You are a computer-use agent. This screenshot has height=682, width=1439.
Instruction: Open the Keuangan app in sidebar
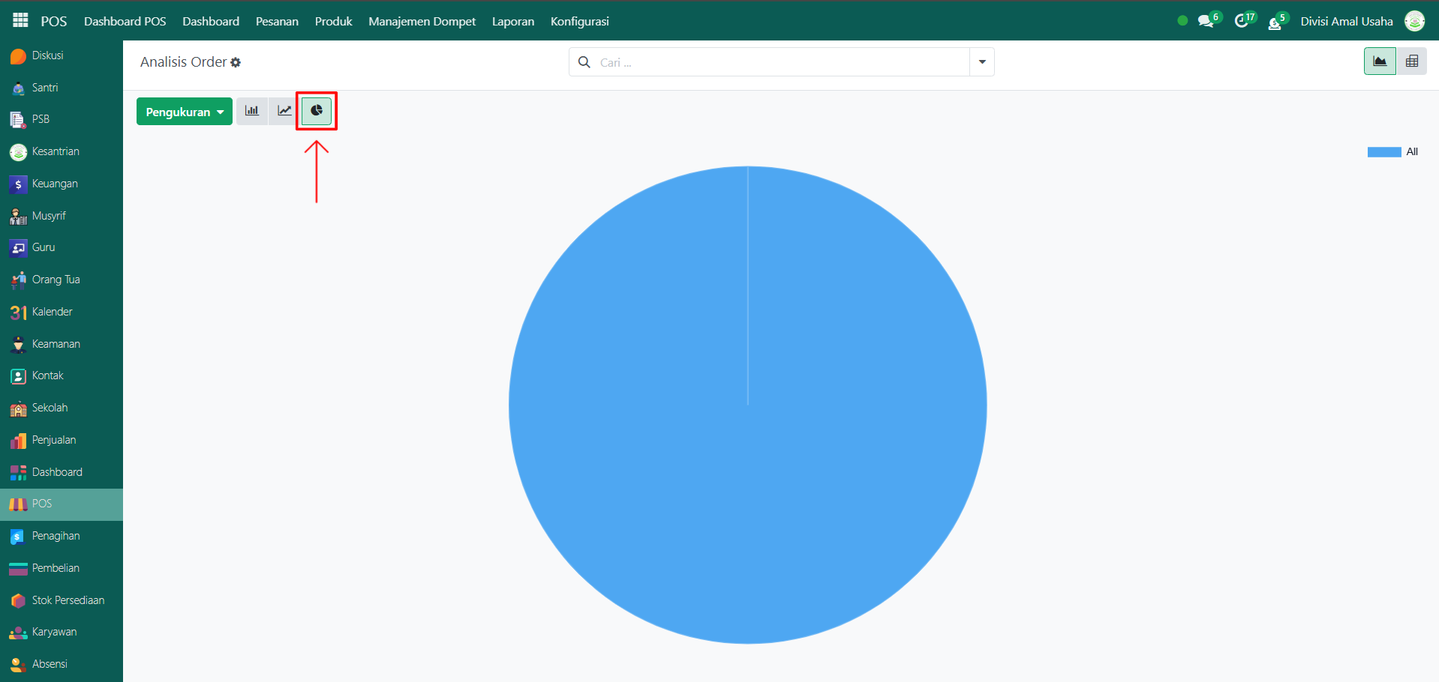(54, 184)
